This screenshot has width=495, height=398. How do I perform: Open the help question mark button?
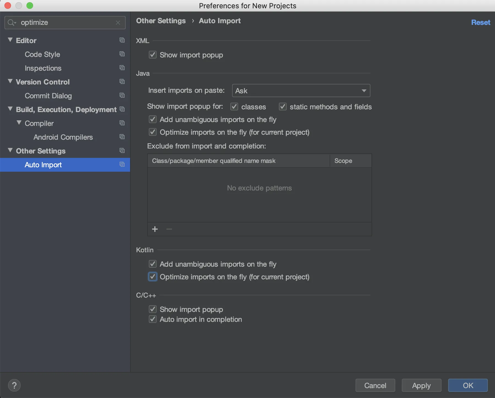click(14, 385)
